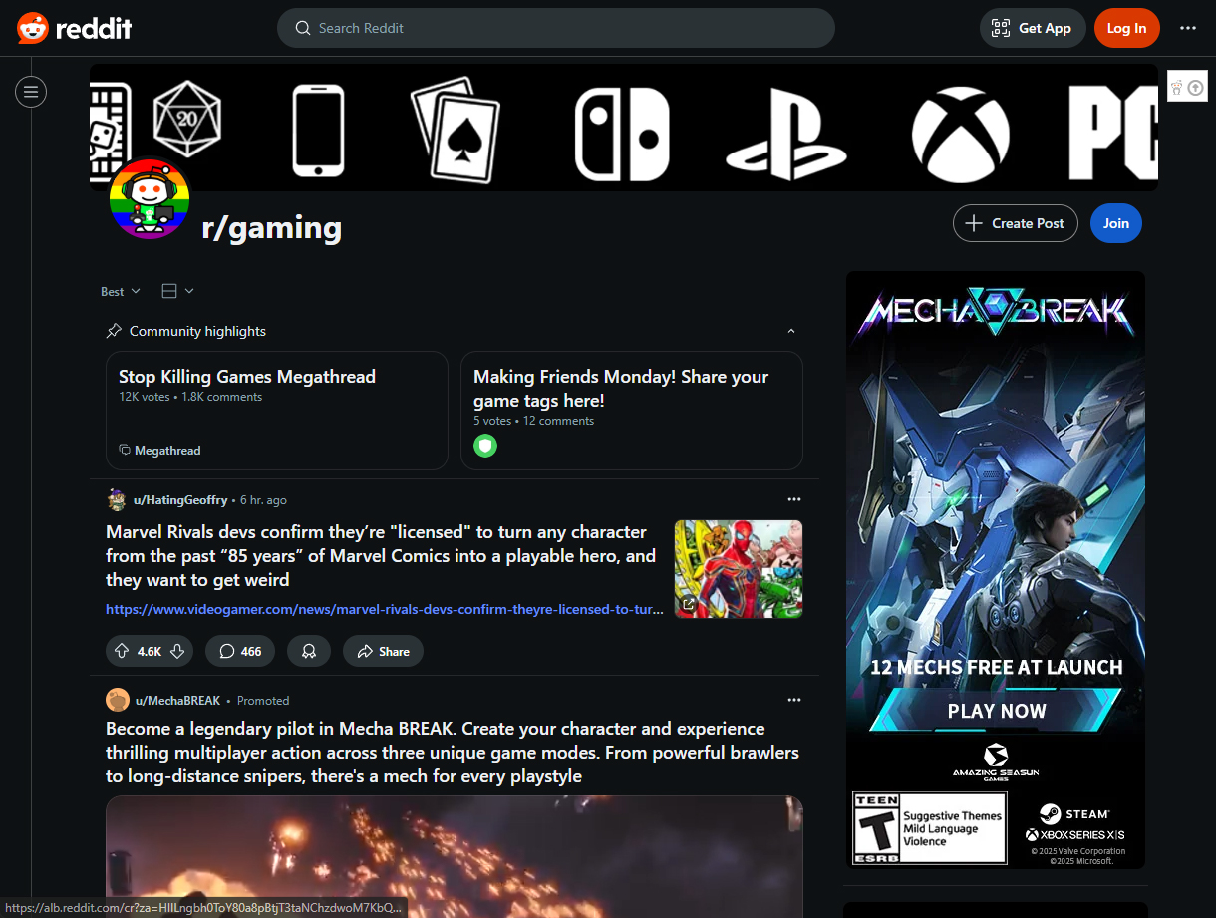Open the videogamer.com article link
The image size is (1216, 918).
pyautogui.click(x=385, y=609)
